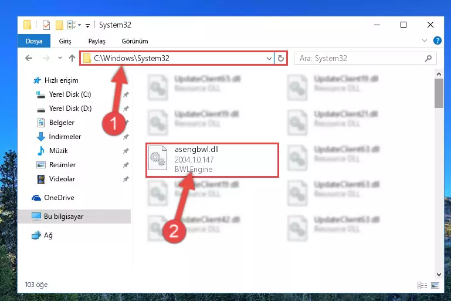Go up one folder level arrow

point(72,58)
